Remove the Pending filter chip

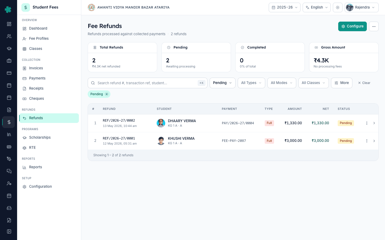pyautogui.click(x=107, y=94)
